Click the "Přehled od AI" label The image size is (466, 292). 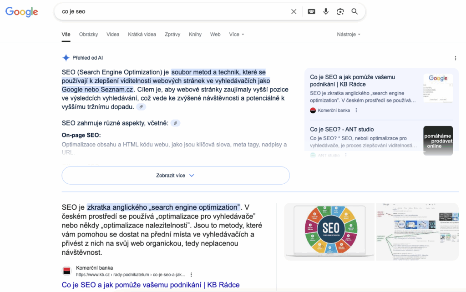pyautogui.click(x=88, y=58)
